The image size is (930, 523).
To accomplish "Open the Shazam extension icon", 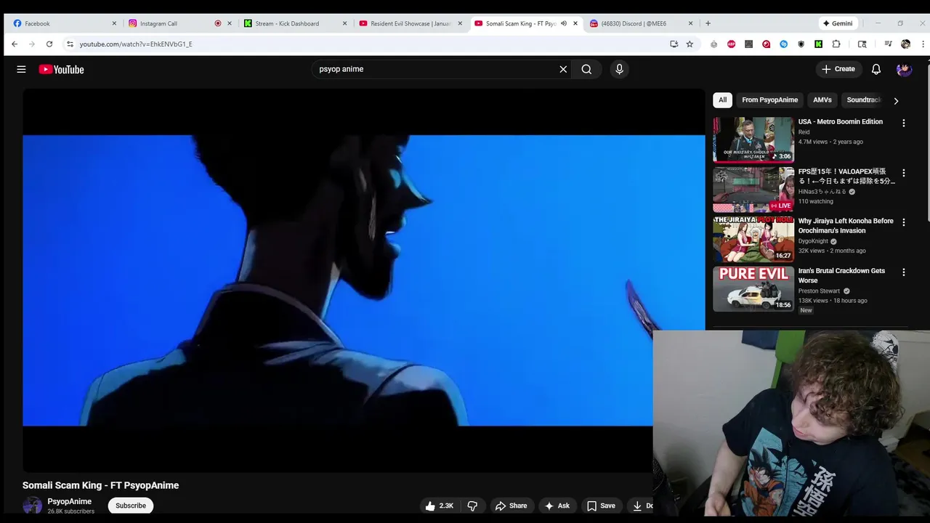I will pos(783,44).
